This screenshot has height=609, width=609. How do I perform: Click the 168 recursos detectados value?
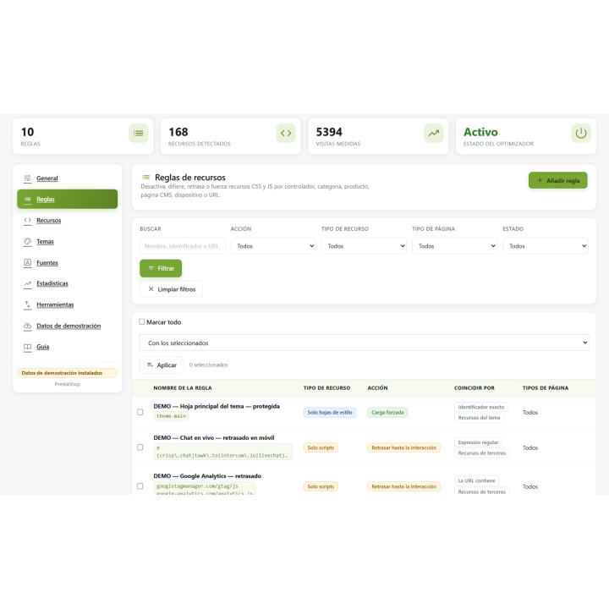coord(178,132)
